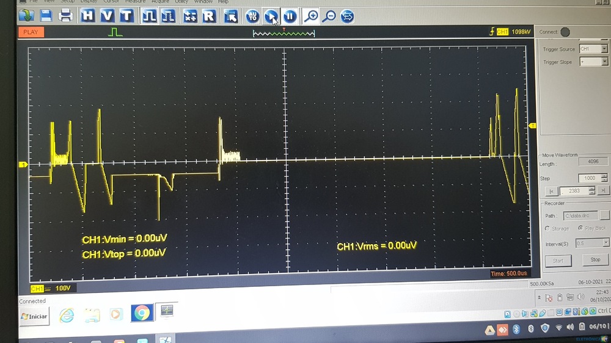611x343 pixels.
Task: Activate the cursor pointer tool icon
Action: click(x=231, y=16)
